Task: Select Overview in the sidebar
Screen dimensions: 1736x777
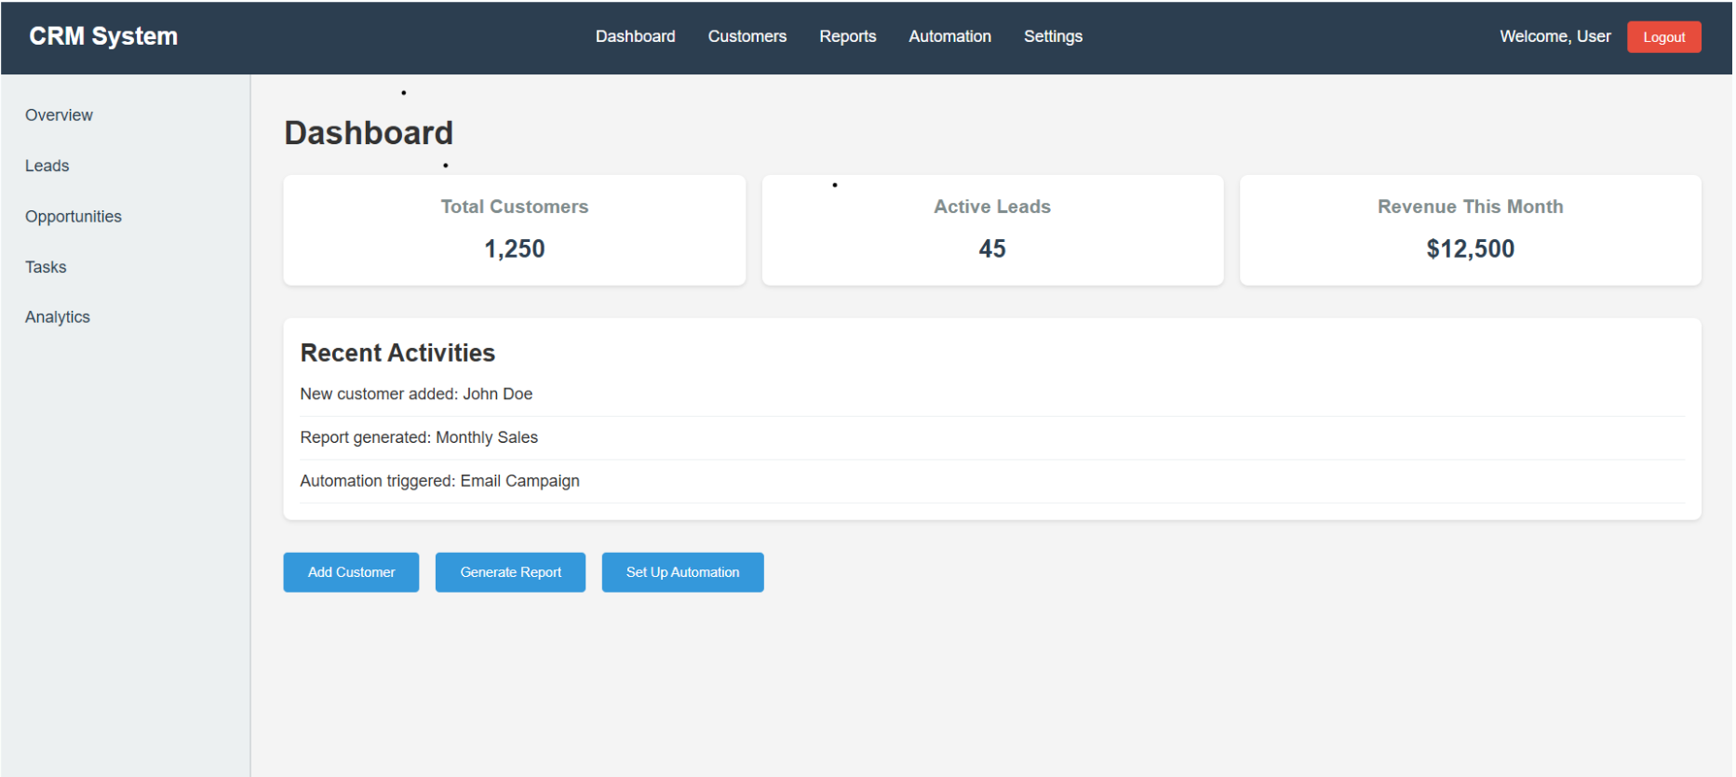Action: point(59,115)
